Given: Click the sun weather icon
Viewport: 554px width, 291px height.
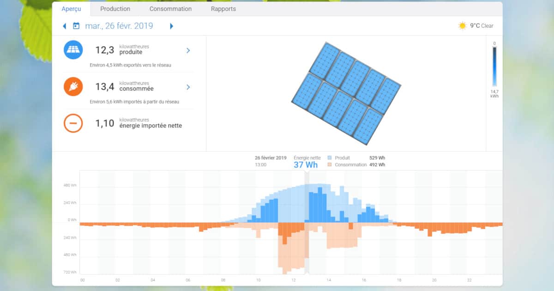Looking at the screenshot, I should point(463,26).
